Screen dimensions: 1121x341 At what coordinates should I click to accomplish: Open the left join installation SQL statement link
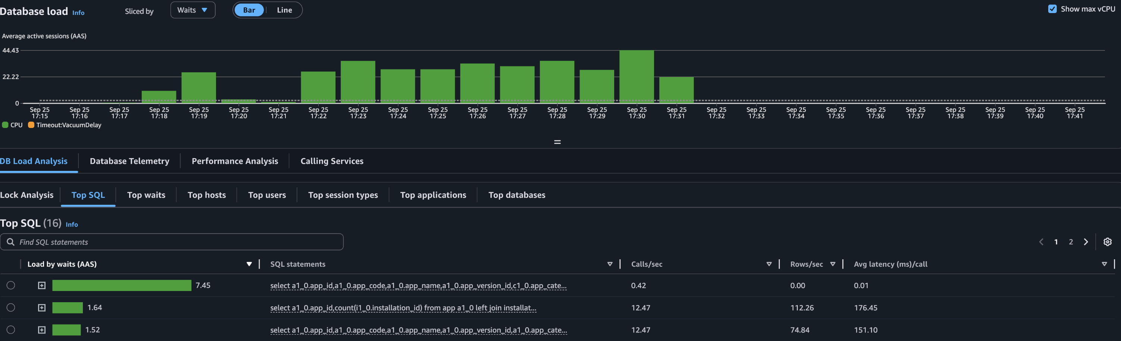click(403, 308)
